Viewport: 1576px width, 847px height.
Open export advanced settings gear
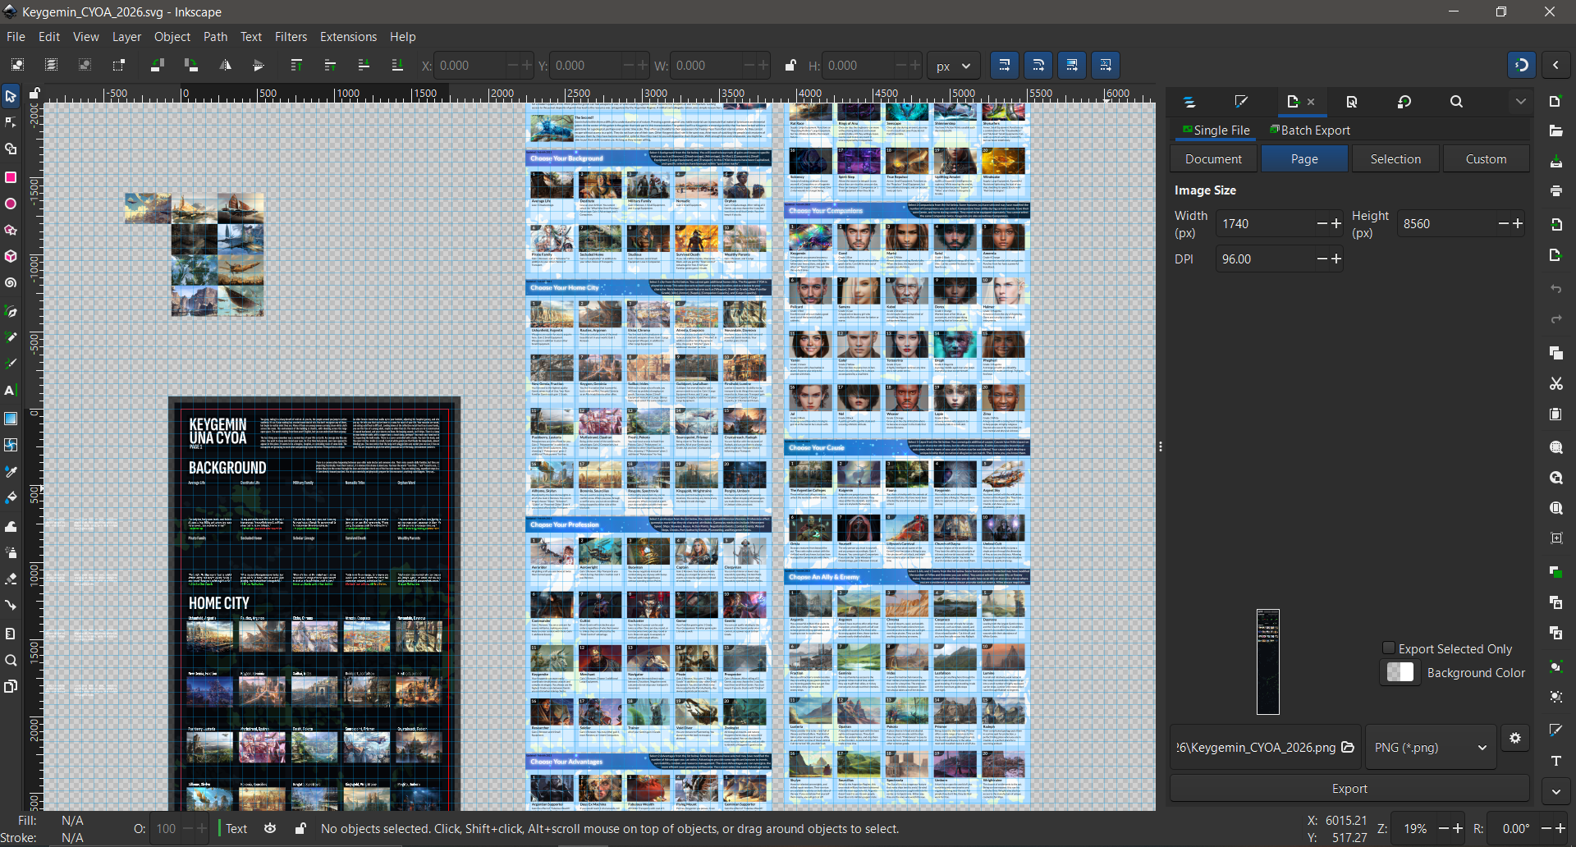1515,738
